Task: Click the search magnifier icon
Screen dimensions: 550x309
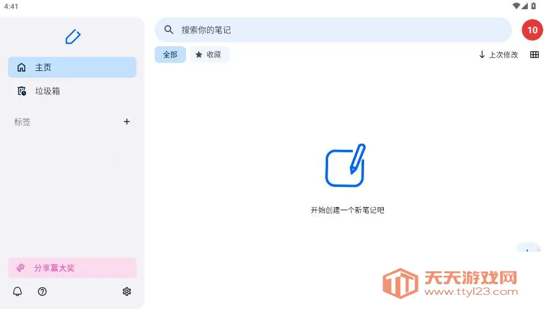Action: point(169,30)
